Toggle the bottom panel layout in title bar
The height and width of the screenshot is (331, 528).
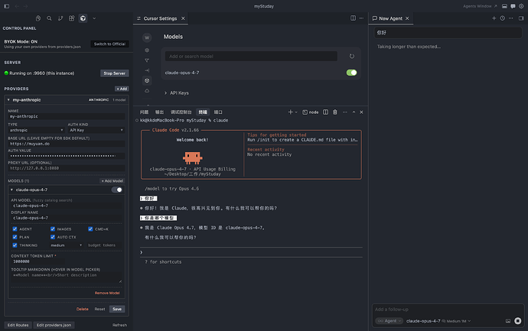[504, 6]
